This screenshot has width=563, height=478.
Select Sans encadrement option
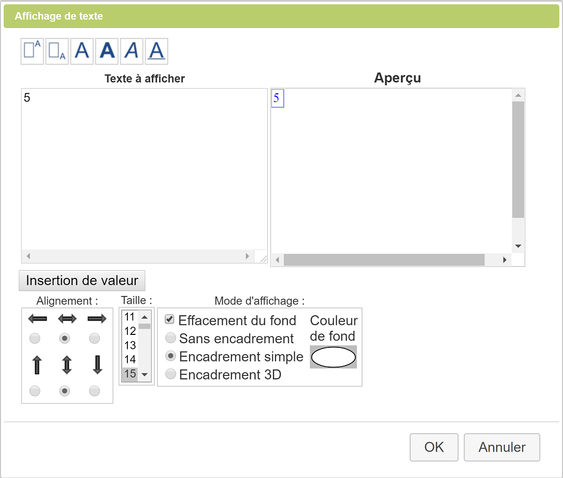coord(170,338)
